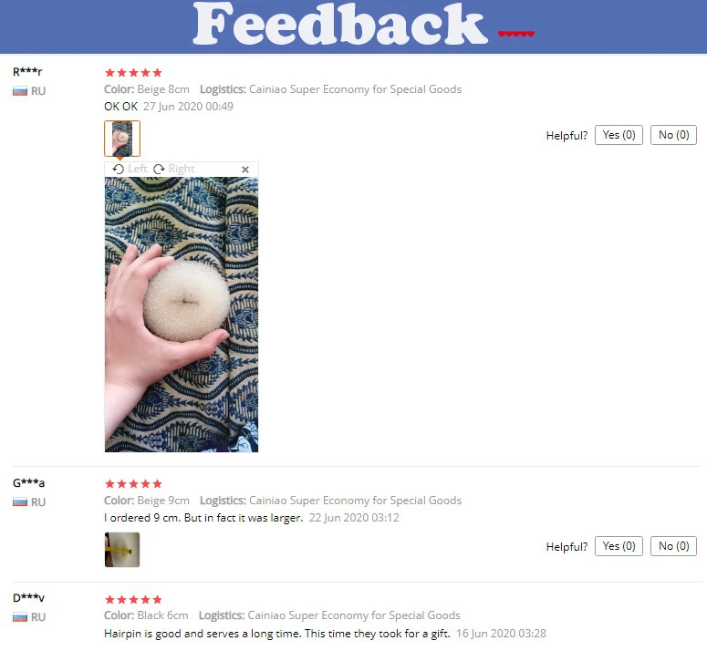This screenshot has width=707, height=651.
Task: Rotate the review photo right
Action: (174, 169)
